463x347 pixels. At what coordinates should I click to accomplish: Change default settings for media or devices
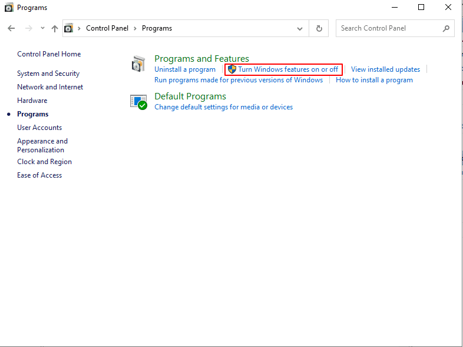(x=223, y=107)
